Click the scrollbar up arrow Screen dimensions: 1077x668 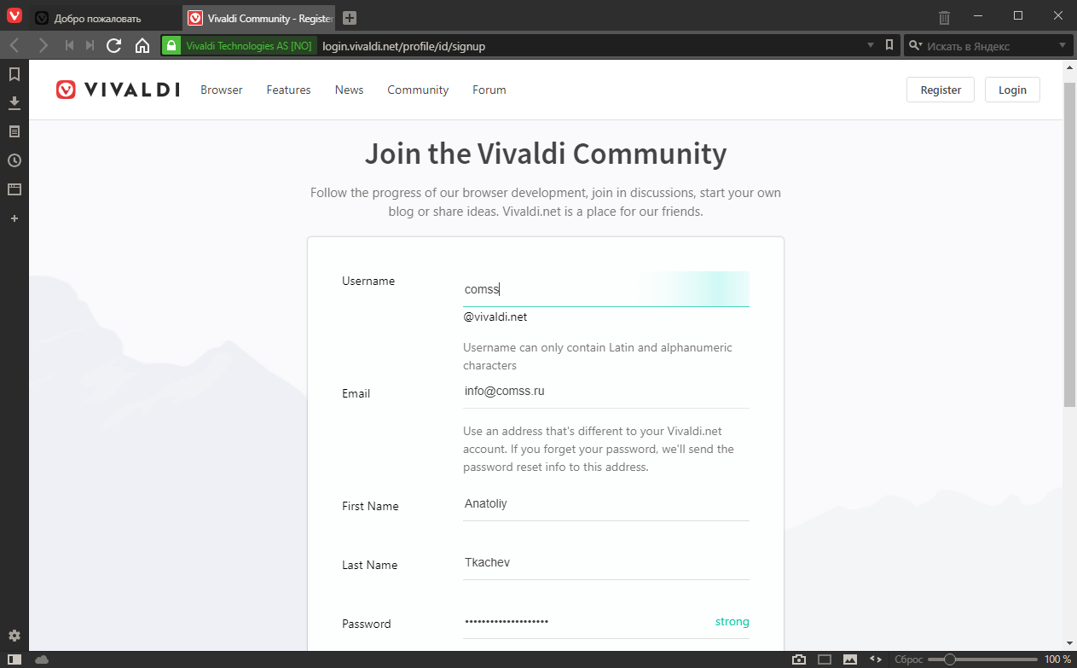1070,66
